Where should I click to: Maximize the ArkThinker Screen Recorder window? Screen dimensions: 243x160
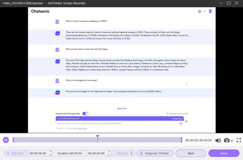tap(229, 3)
